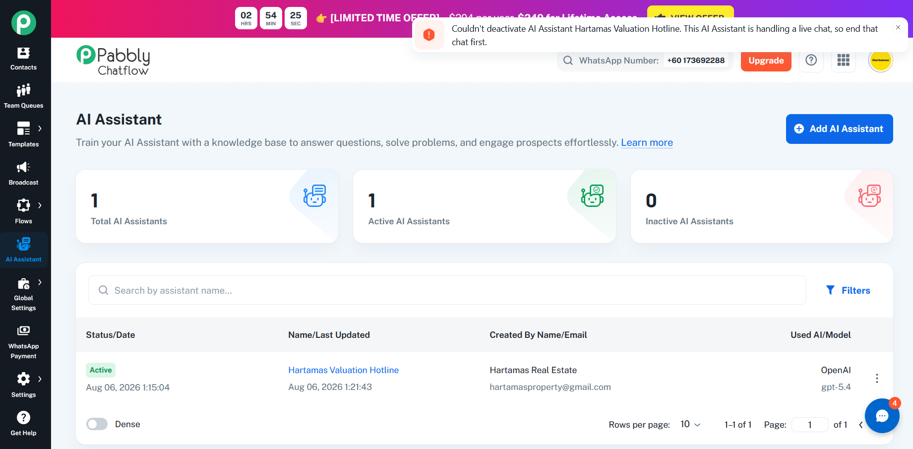Click the countdown hours box

point(246,18)
